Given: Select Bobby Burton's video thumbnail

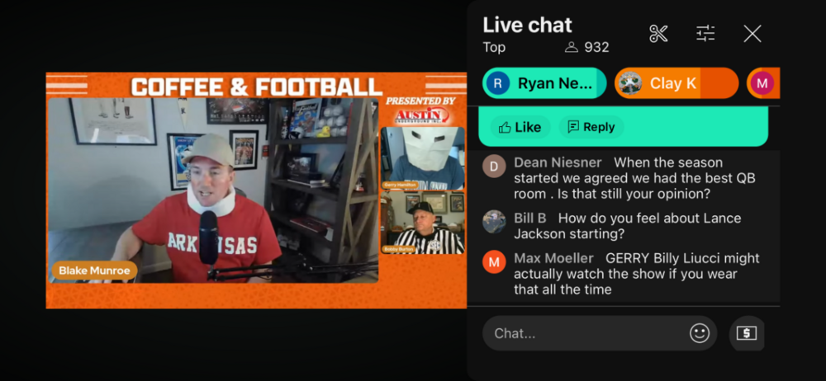Looking at the screenshot, I should [422, 223].
